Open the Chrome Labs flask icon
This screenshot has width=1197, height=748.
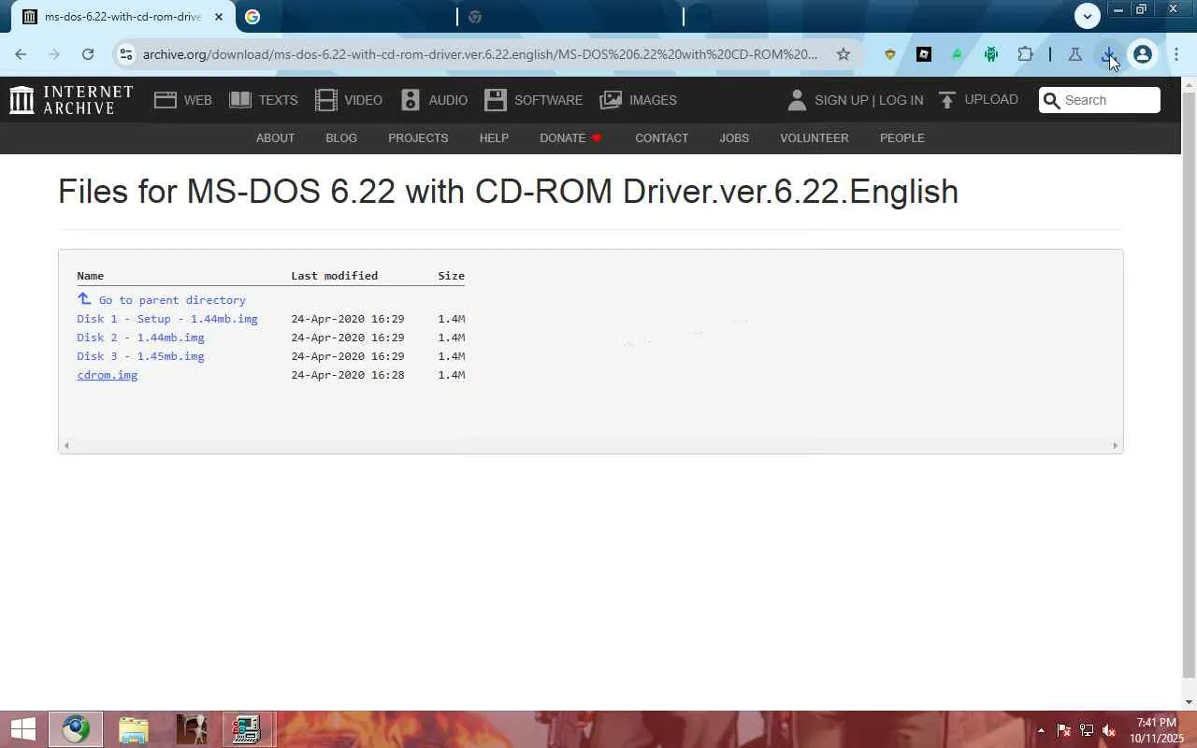(1075, 54)
